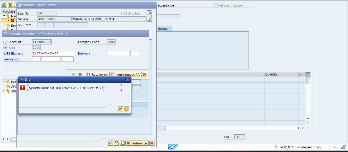Cancel Account Assignment dialog with red X
The image size is (348, 152).
(x=145, y=74)
